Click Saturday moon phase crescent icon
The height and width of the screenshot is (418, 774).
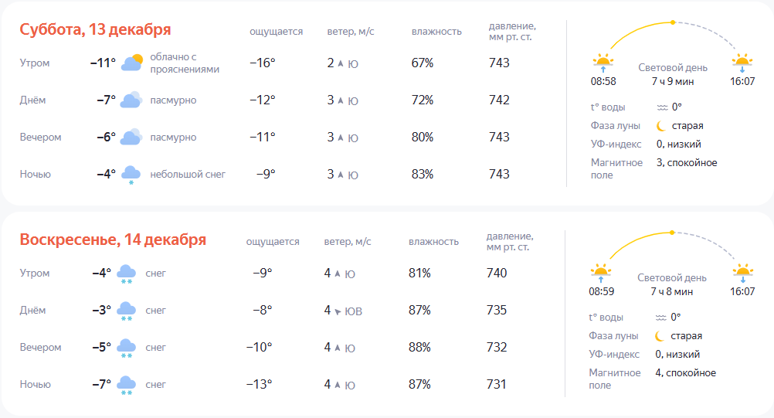click(661, 125)
